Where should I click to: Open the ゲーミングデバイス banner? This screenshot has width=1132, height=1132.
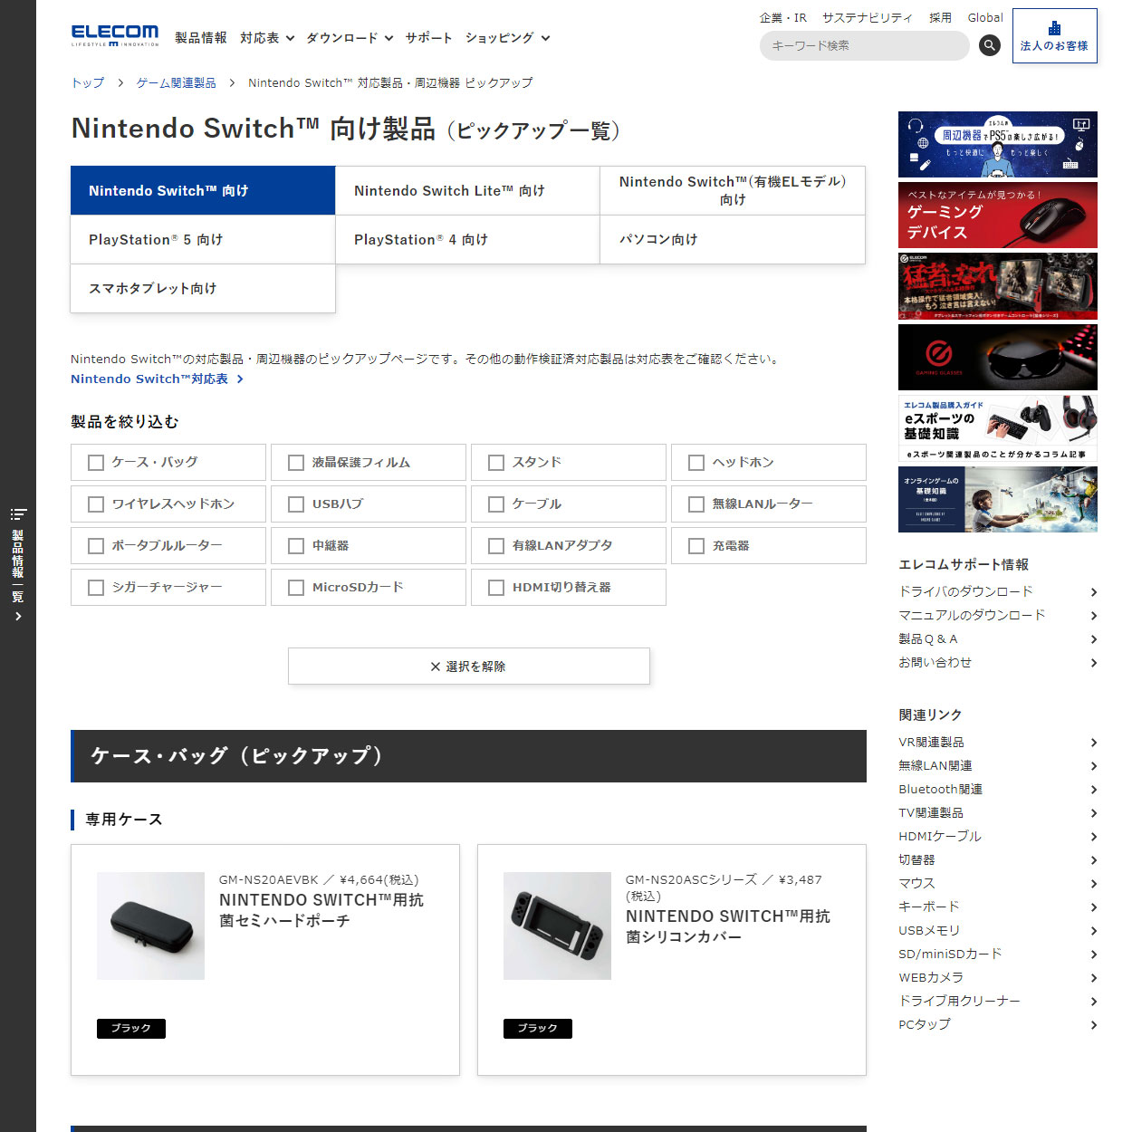(x=998, y=216)
